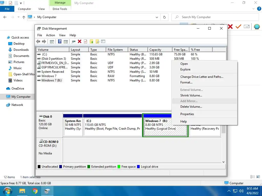Open the Action menu in Disk Management
Image resolution: width=262 pixels, height=196 pixels.
[x=50, y=35]
